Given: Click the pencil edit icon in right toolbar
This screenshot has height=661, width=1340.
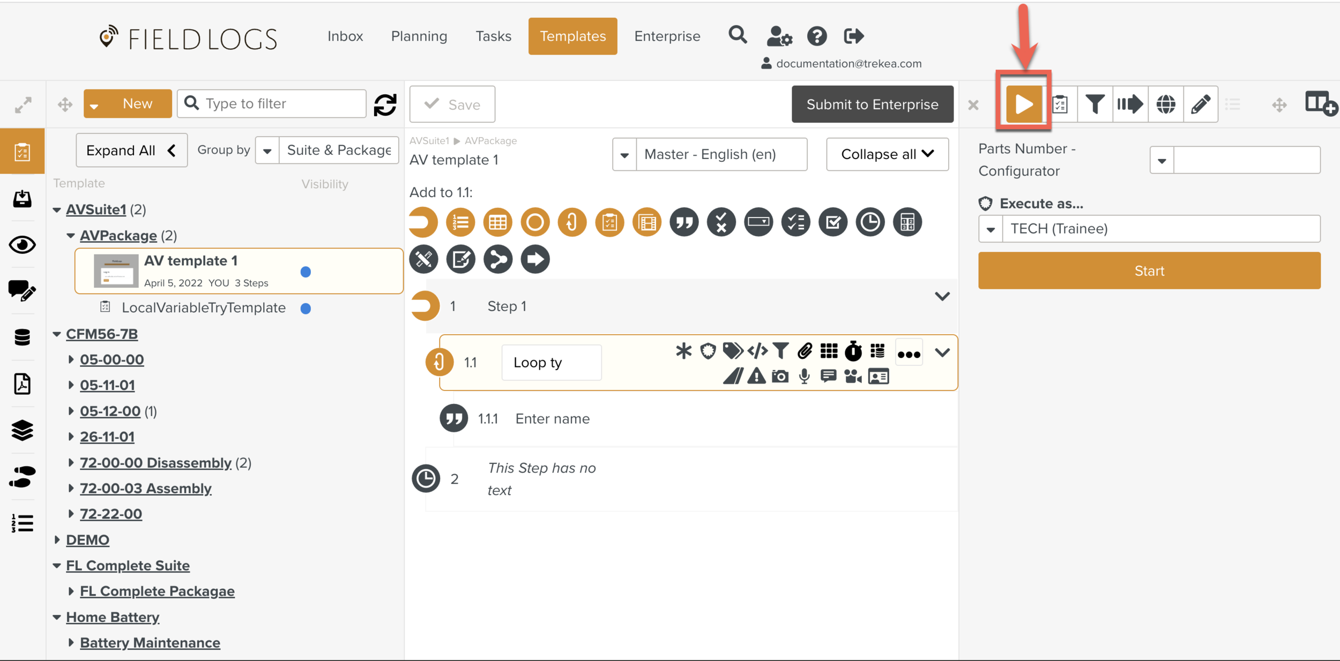Looking at the screenshot, I should [x=1201, y=104].
